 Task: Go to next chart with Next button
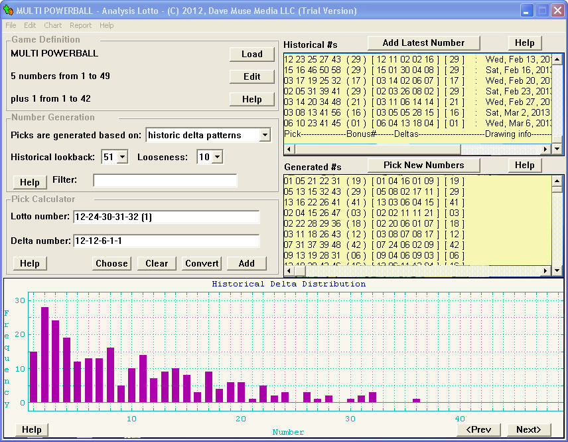[x=528, y=429]
